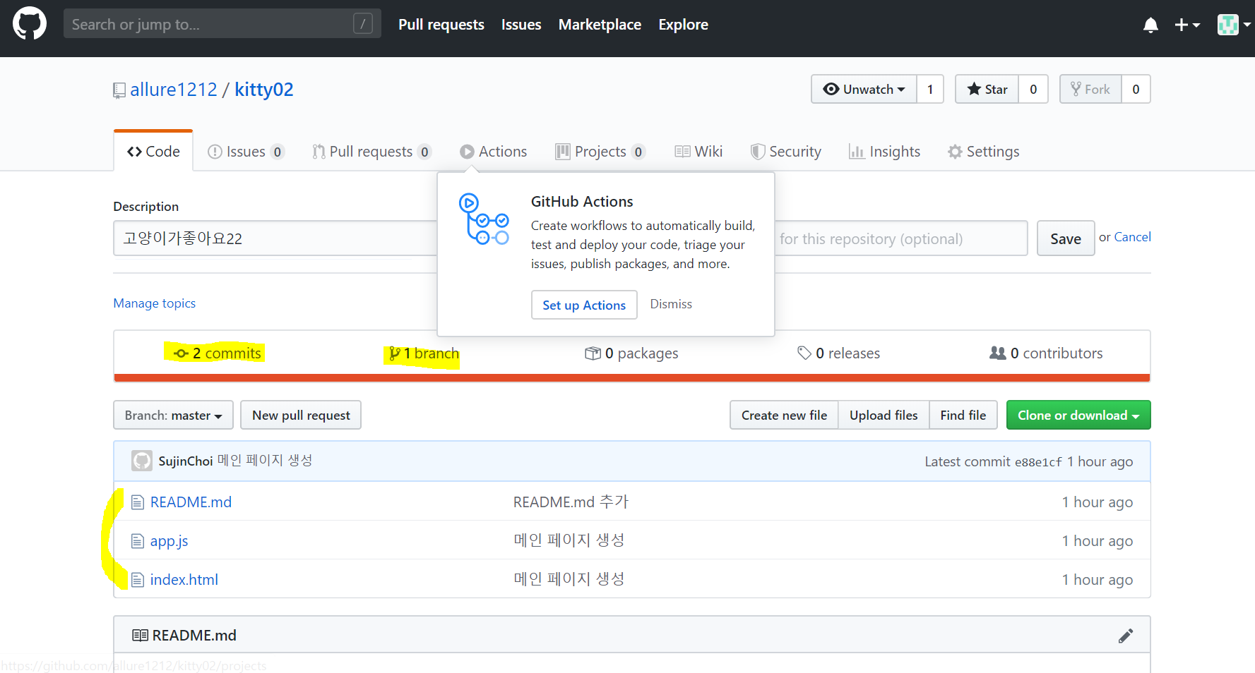1255x673 pixels.
Task: Open app.js row commit message
Action: [x=569, y=540]
